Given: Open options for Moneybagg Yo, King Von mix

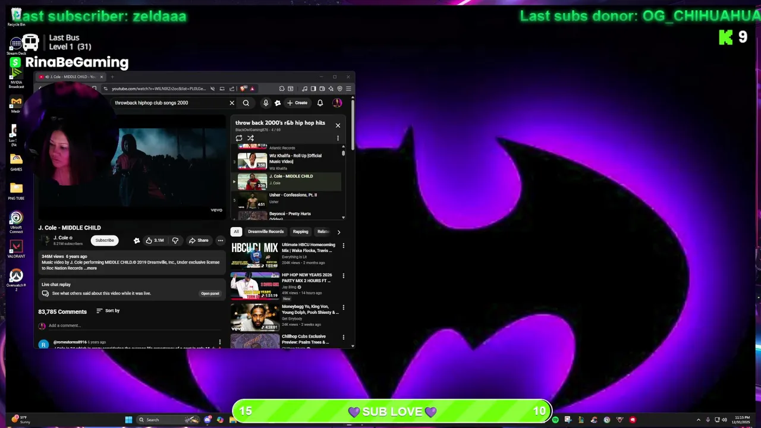Looking at the screenshot, I should [343, 307].
